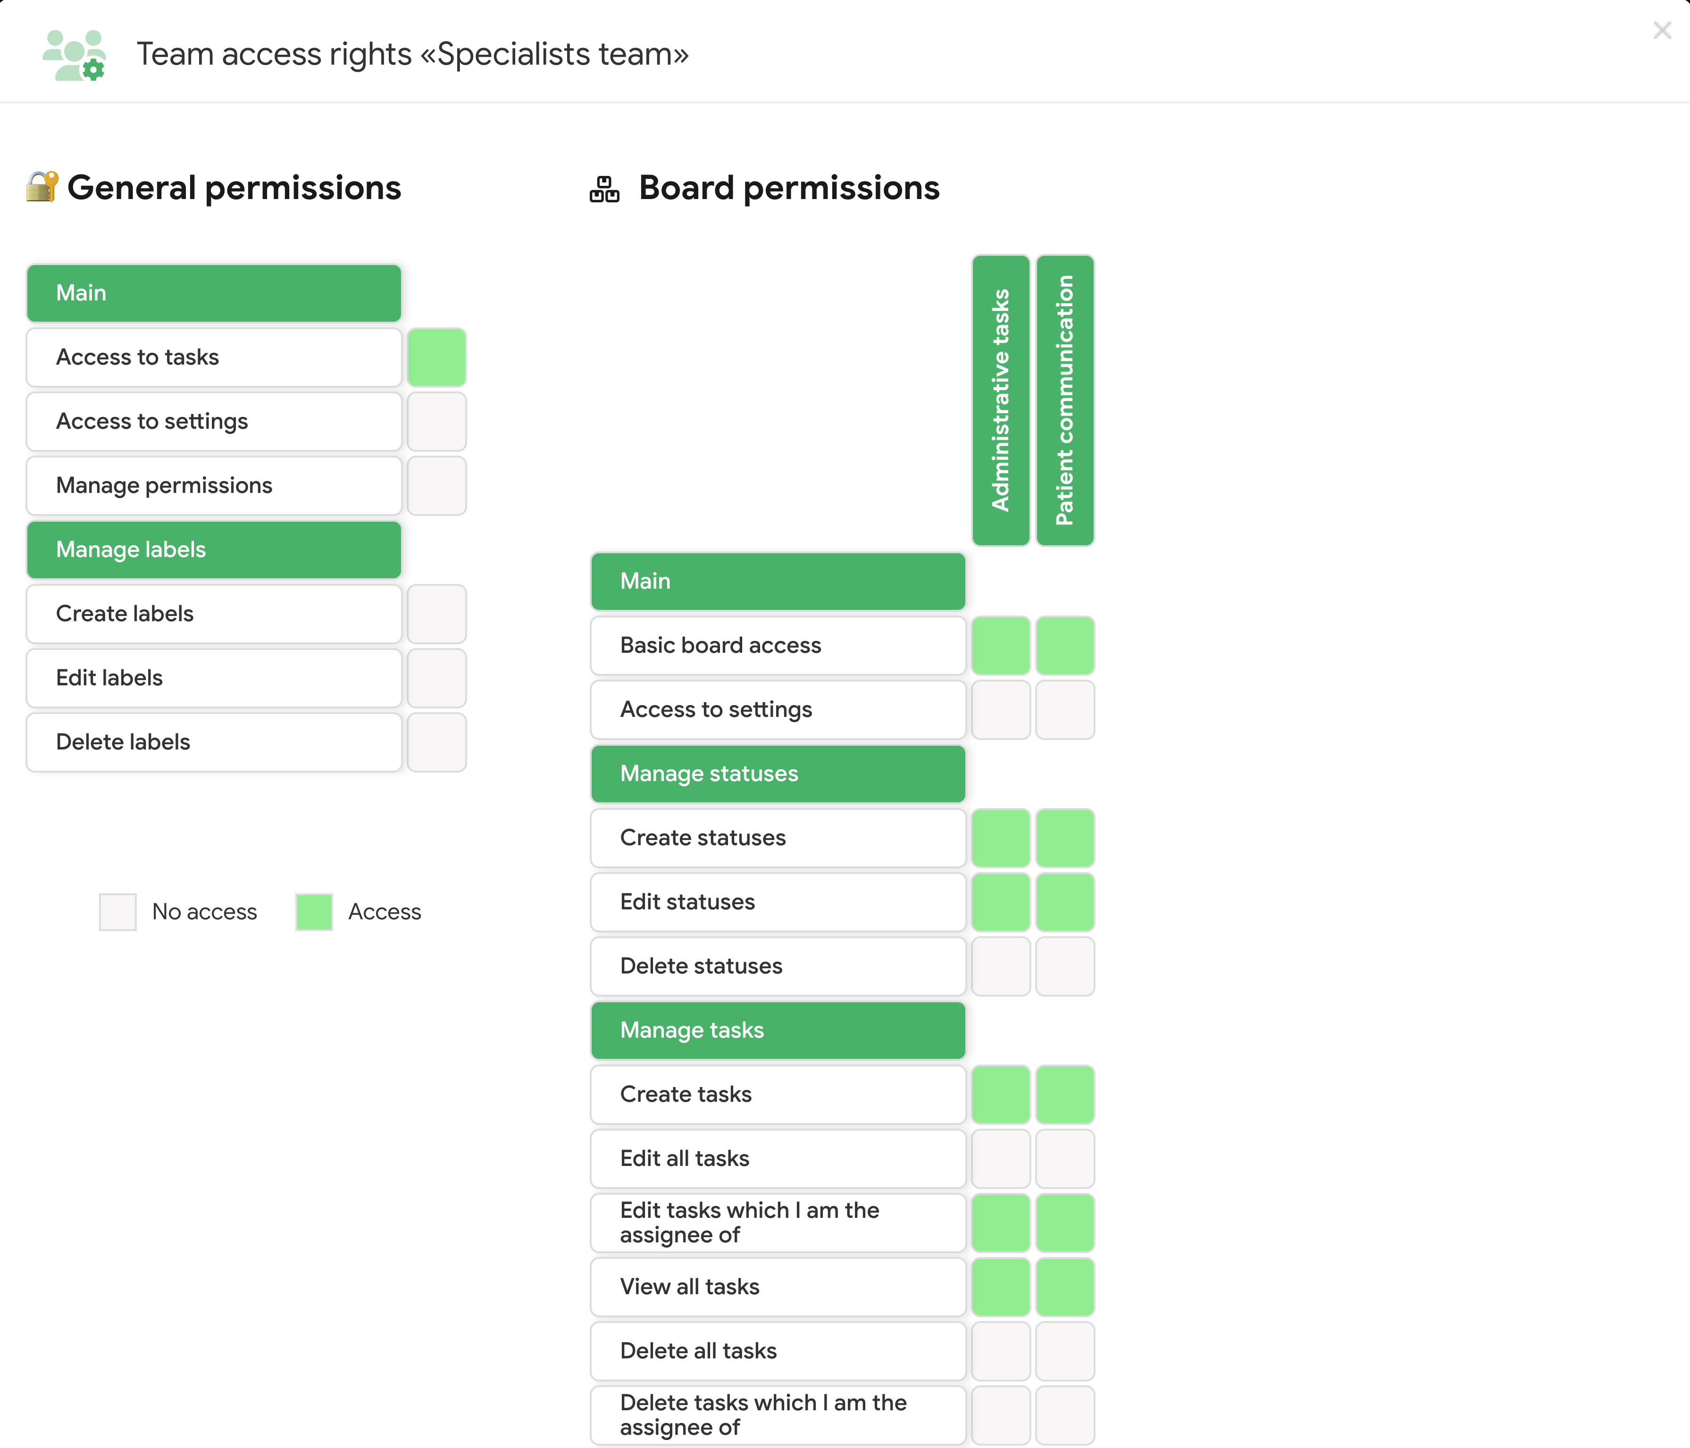
Task: Click the Manage statuses section header
Action: click(778, 774)
